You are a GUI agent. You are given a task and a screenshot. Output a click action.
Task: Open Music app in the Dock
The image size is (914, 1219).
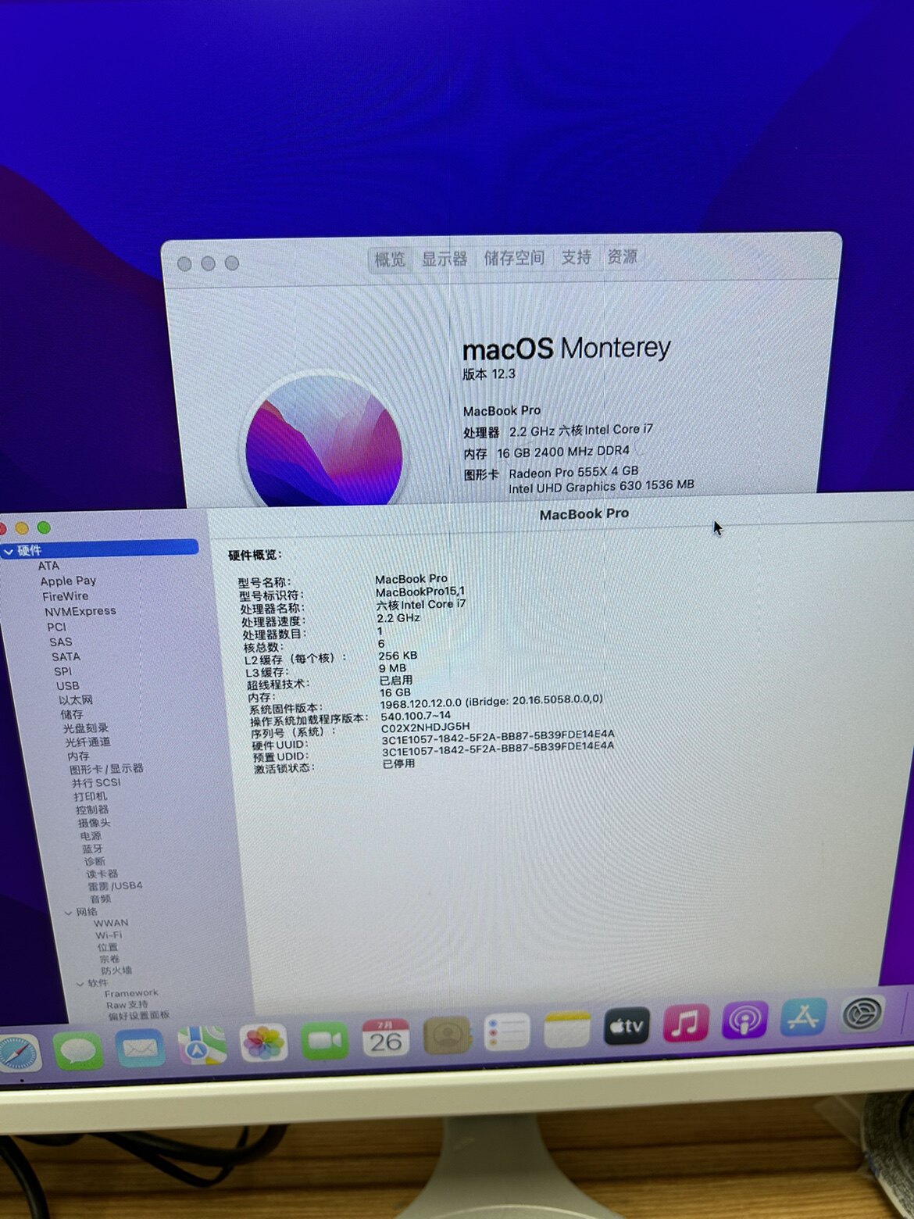(686, 1023)
